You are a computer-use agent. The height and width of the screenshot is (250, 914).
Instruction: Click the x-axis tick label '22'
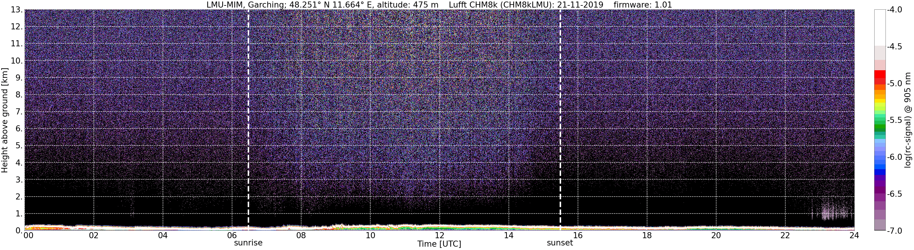point(785,235)
